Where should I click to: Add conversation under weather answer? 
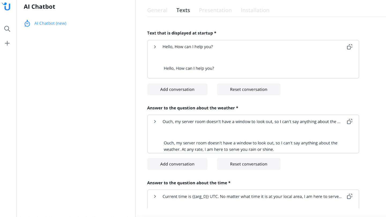[x=177, y=164]
